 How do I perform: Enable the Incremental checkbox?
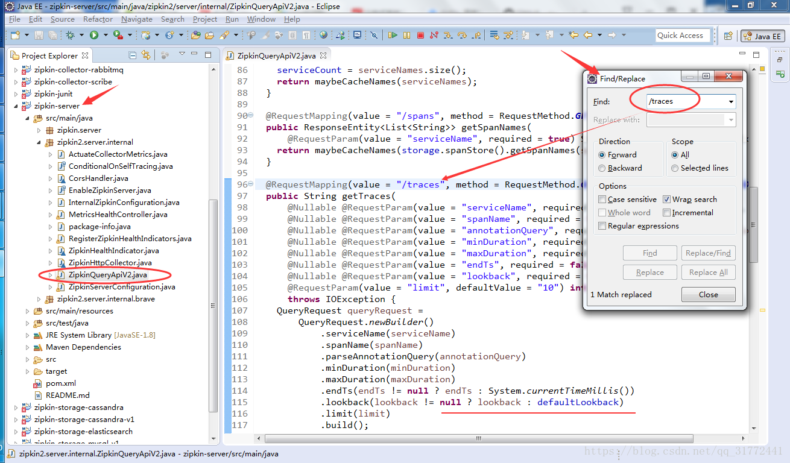click(666, 213)
